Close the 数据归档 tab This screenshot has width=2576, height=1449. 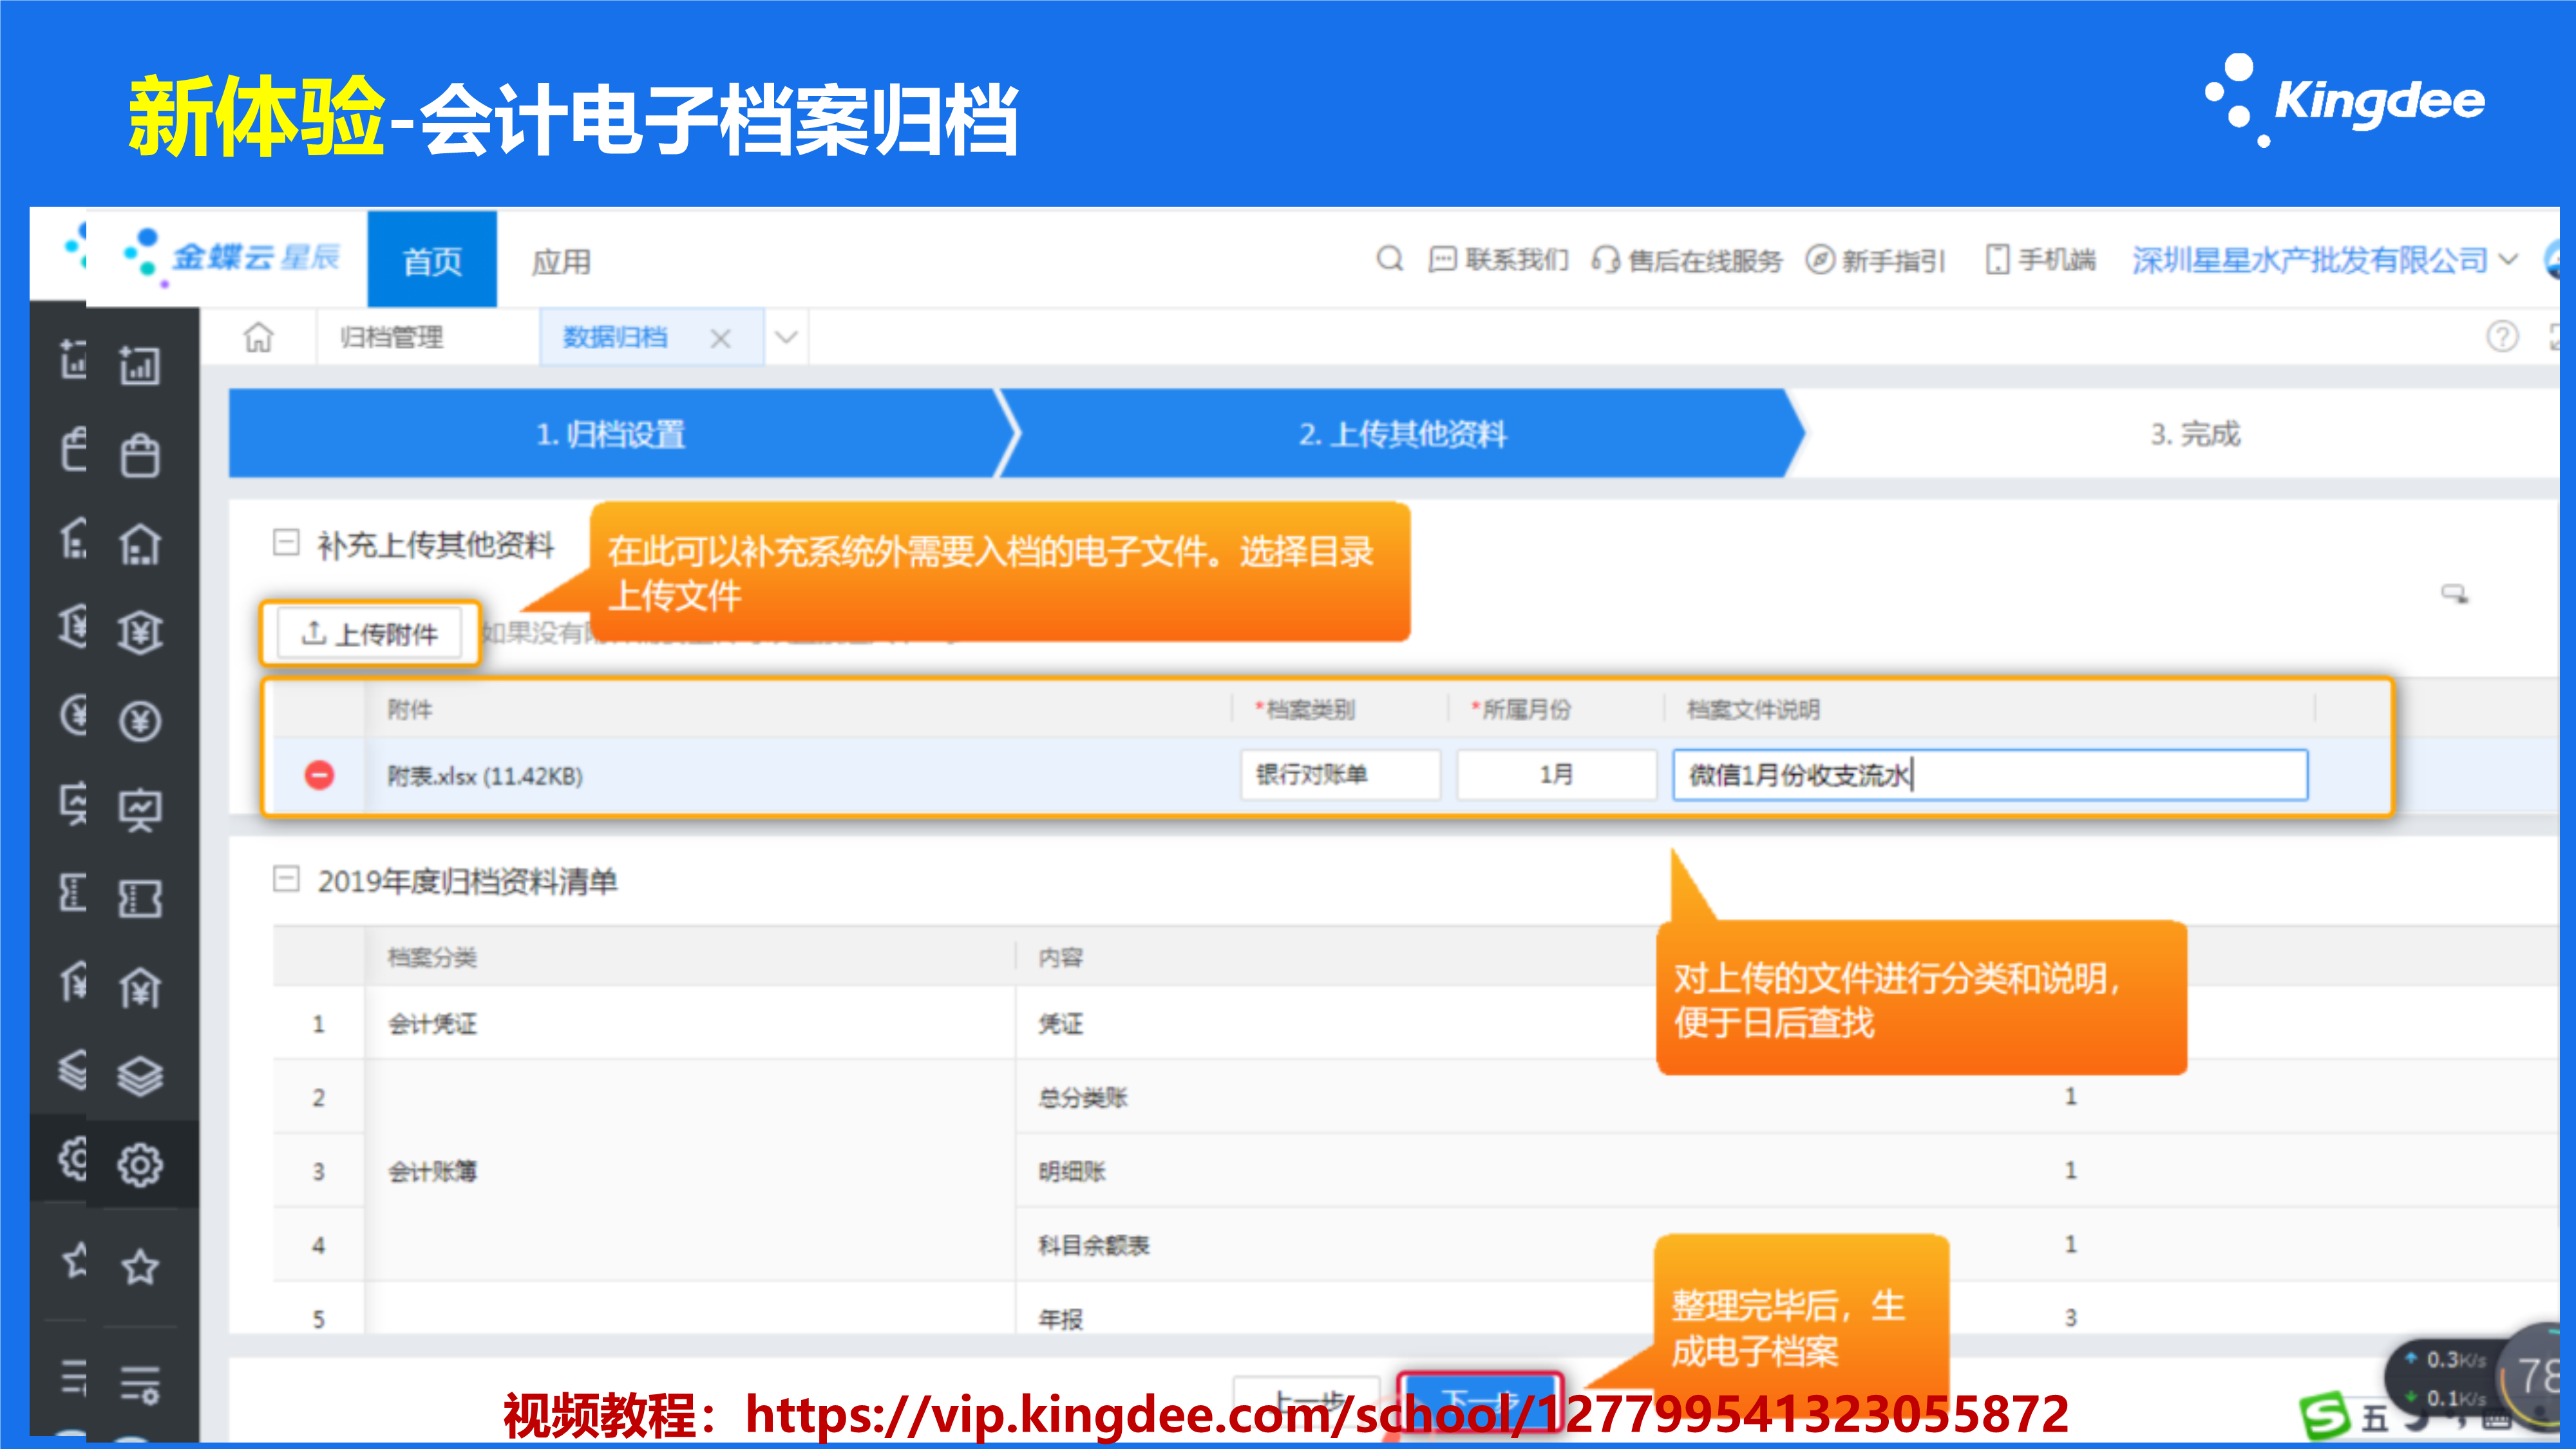point(720,339)
